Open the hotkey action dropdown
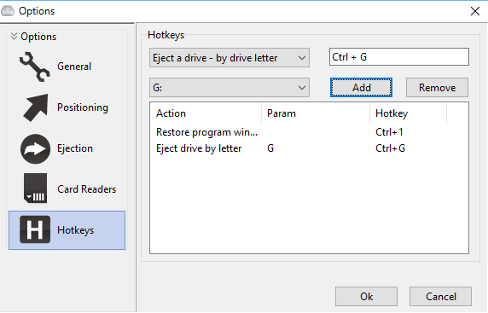Image resolution: width=488 pixels, height=313 pixels. pyautogui.click(x=229, y=57)
